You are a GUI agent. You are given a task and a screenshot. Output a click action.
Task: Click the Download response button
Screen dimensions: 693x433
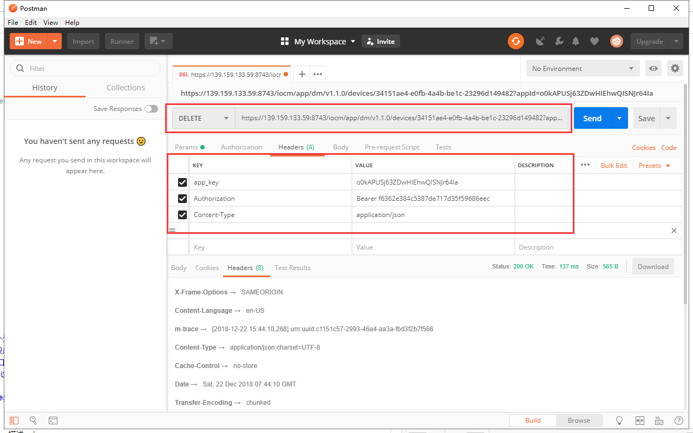pos(653,266)
